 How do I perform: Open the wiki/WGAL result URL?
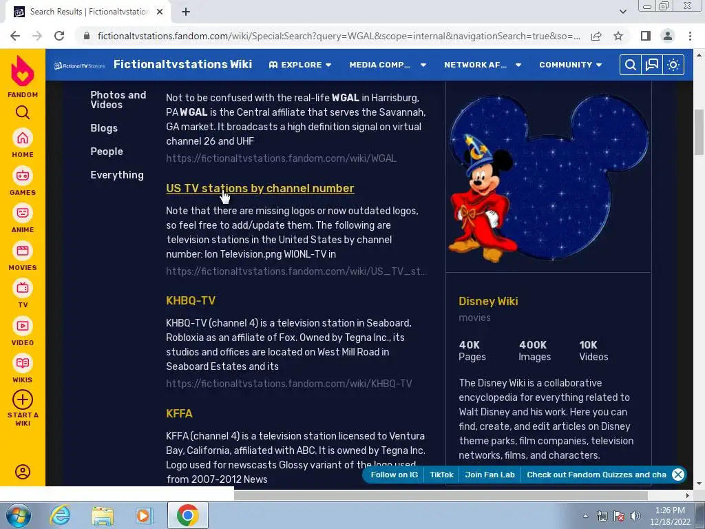(281, 158)
